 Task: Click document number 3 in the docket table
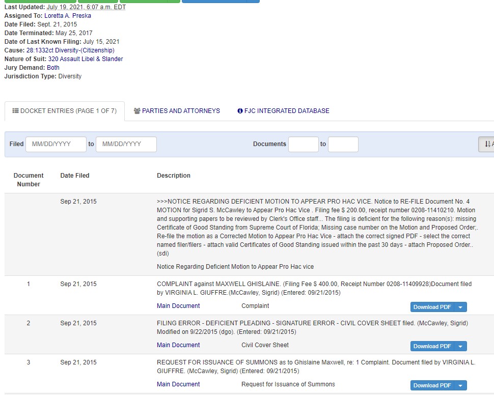click(29, 362)
